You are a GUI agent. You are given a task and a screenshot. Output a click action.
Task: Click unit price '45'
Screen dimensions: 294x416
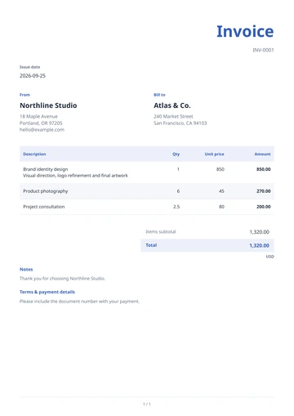[x=221, y=191]
